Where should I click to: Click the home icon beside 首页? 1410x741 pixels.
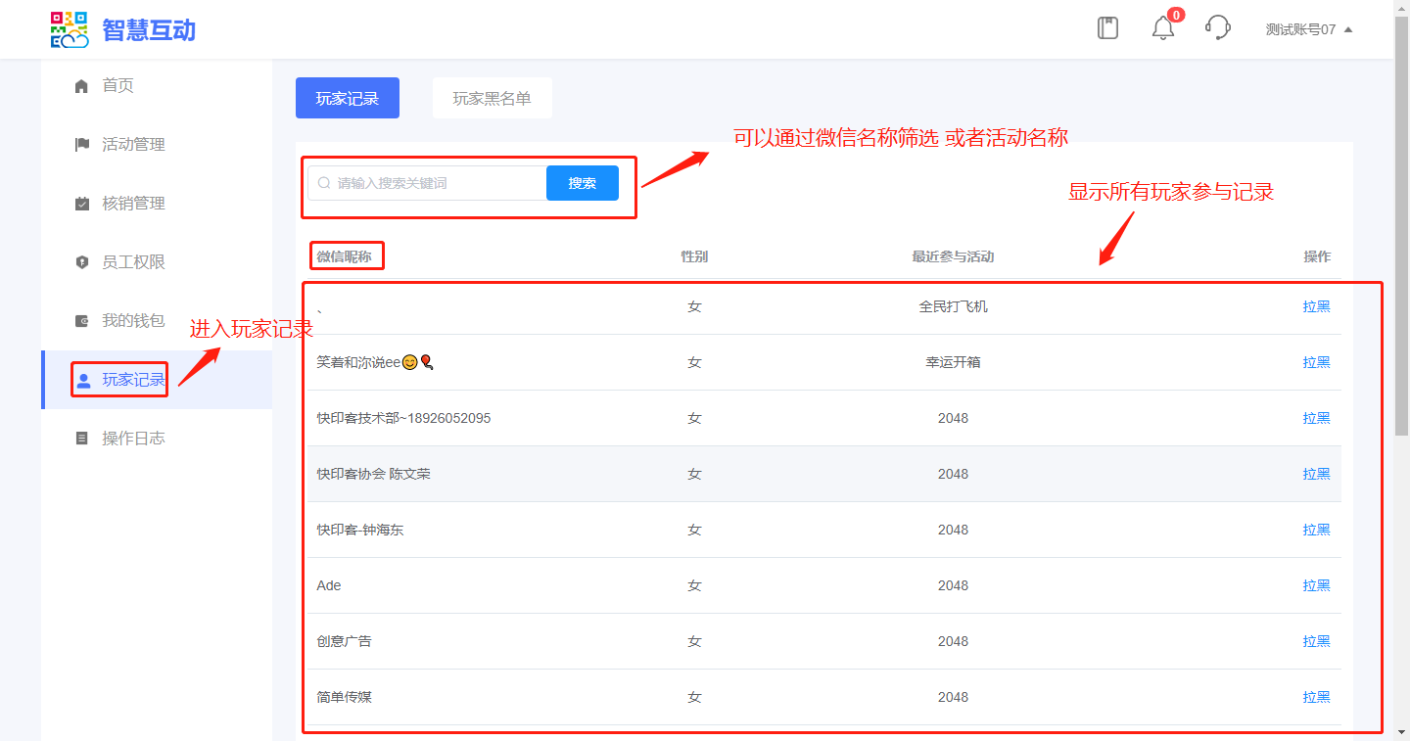[82, 86]
